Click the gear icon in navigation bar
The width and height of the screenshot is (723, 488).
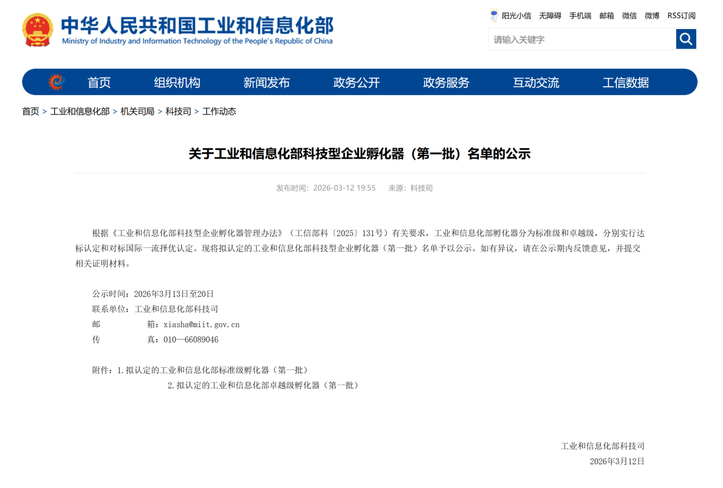point(56,82)
